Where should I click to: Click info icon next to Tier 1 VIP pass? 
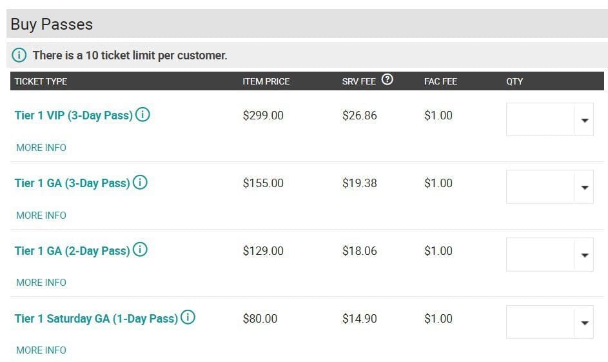[142, 114]
